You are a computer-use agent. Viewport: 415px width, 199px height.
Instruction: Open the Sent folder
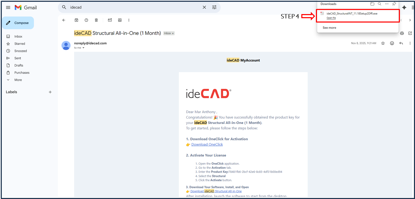(x=18, y=58)
